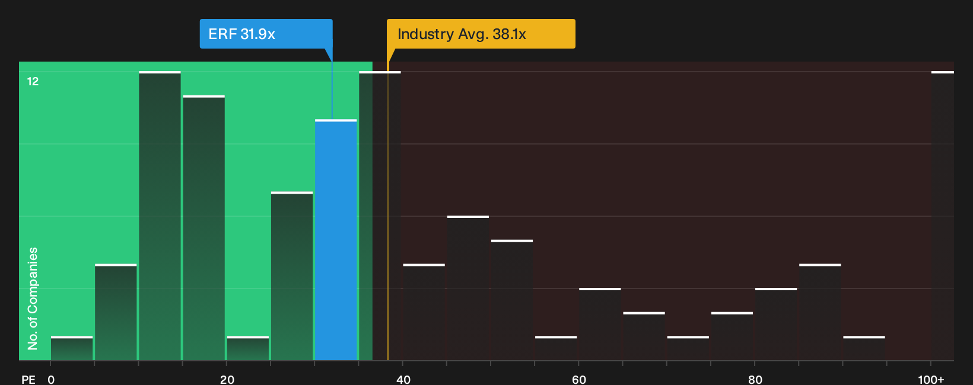Click the 100+ x-axis tick label
Viewport: 973px width, 385px height.
(x=931, y=380)
